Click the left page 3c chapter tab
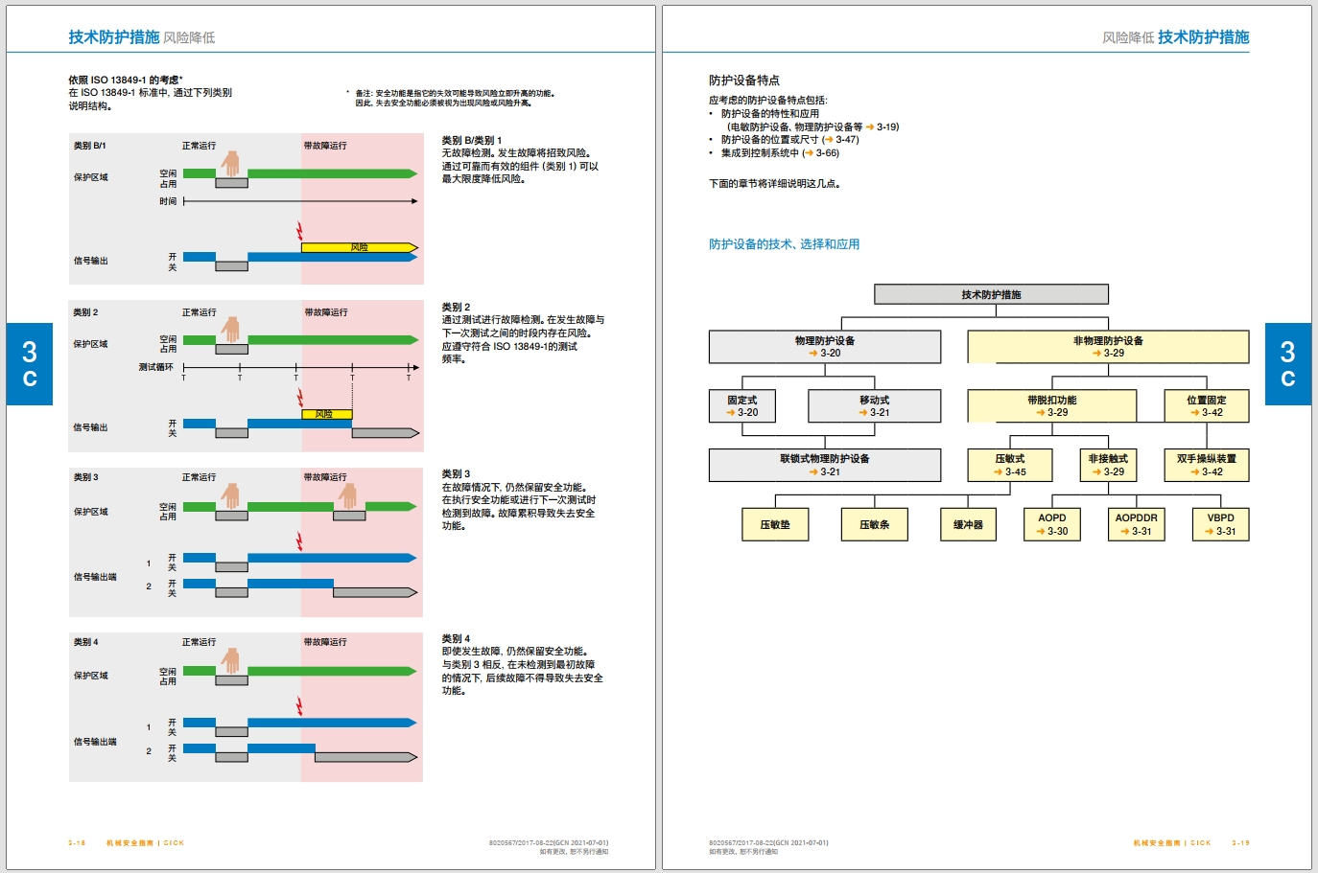The width and height of the screenshot is (1318, 873). [30, 364]
